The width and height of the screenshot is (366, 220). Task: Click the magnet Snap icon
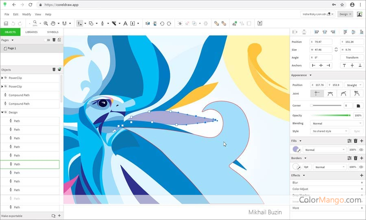pyautogui.click(x=64, y=24)
